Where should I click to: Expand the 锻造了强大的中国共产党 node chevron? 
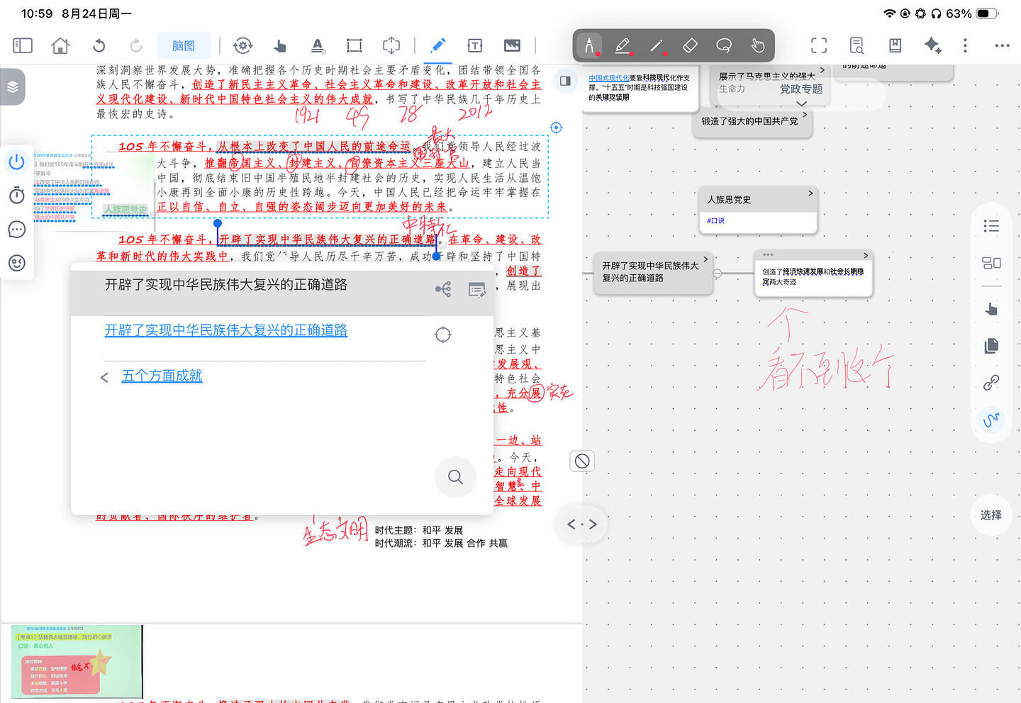pos(805,114)
